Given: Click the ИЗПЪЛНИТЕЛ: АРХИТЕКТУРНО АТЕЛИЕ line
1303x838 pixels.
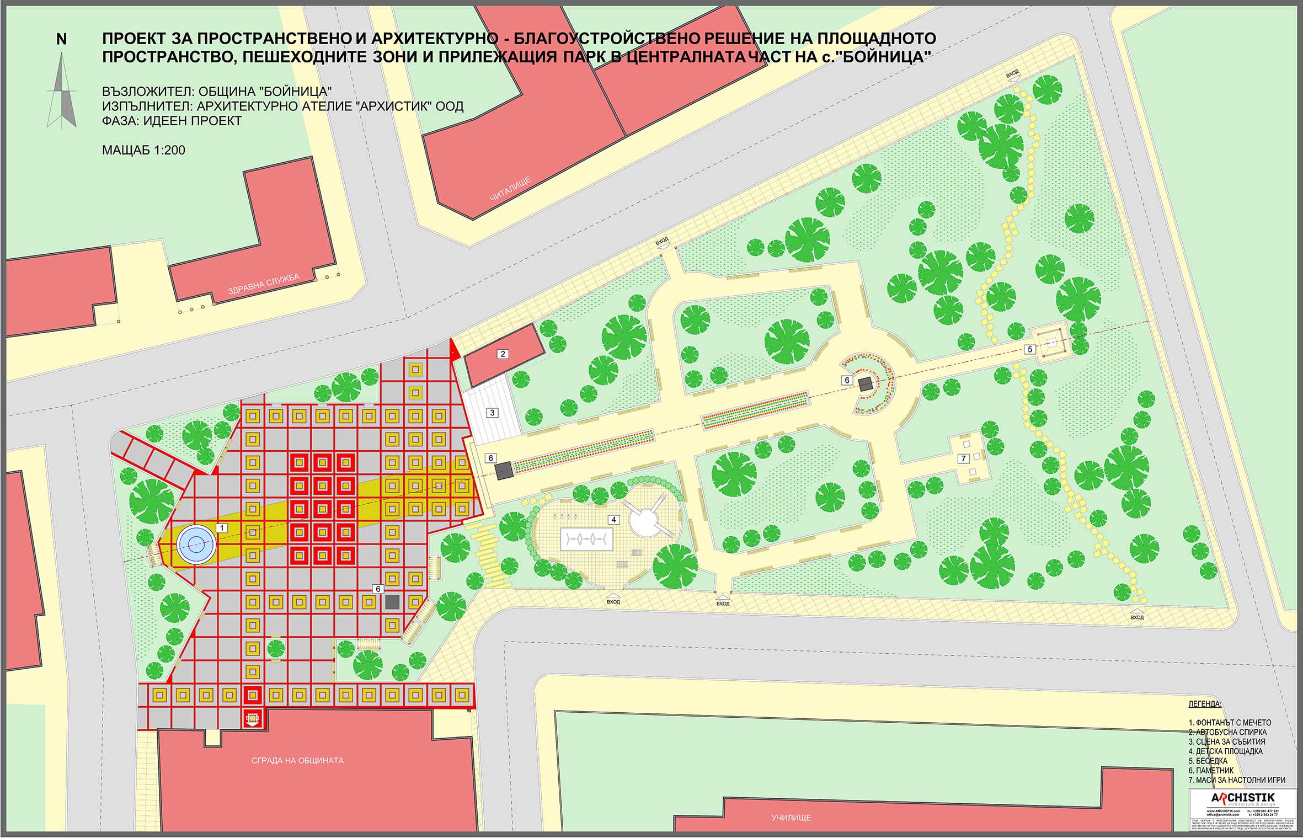Looking at the screenshot, I should click(283, 106).
